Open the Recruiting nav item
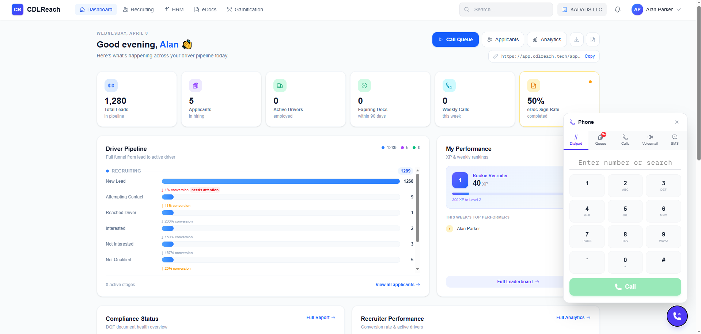Viewport: 701px width, 334px height. pos(139,10)
